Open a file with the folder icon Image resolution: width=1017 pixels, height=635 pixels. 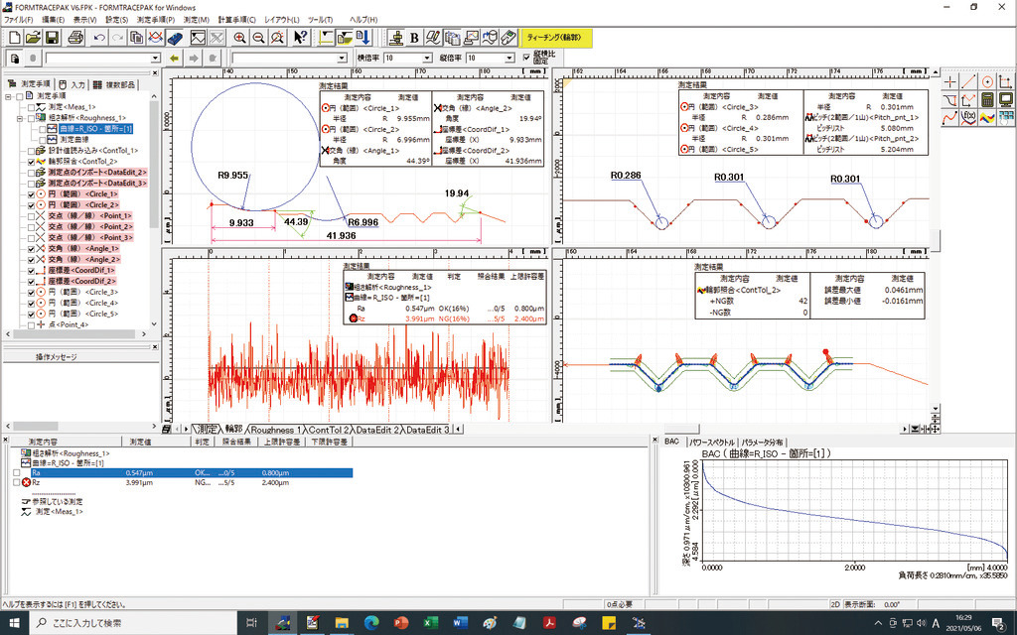[x=33, y=38]
